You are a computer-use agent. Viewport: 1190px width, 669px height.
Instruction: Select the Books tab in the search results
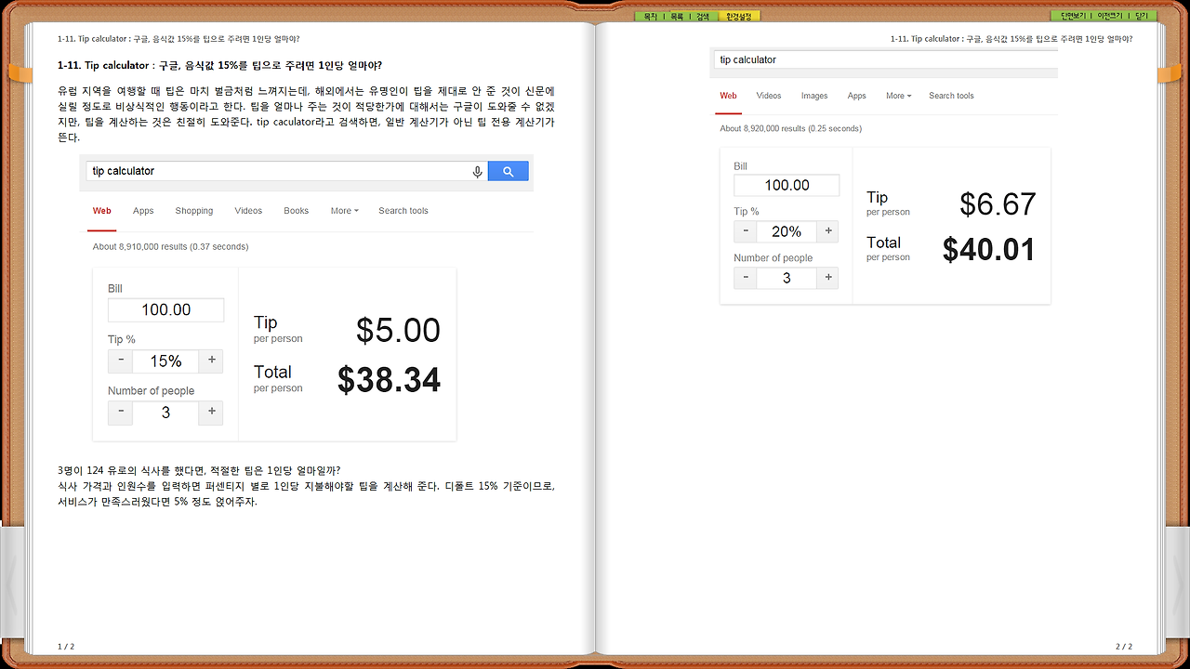click(297, 211)
